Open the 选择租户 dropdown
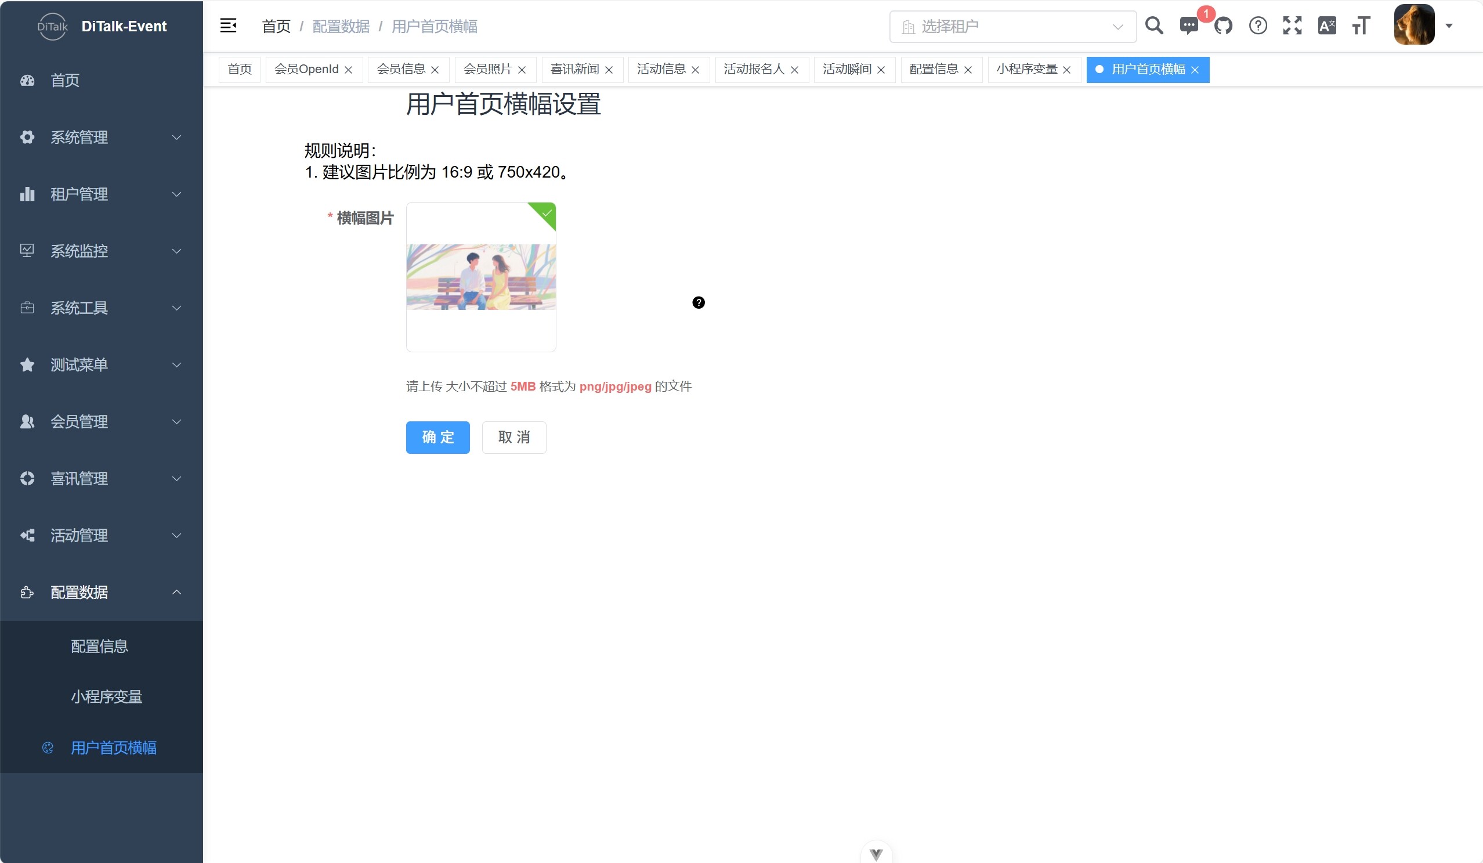 [1012, 27]
